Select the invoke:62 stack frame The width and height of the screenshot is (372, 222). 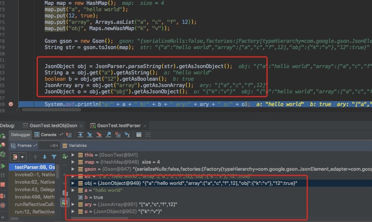tap(34, 182)
